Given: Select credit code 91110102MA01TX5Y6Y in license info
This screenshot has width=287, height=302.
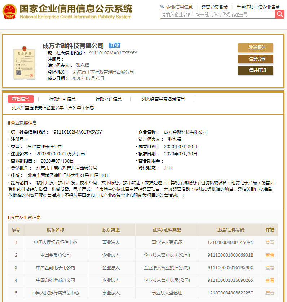Looking at the screenshot, I should tap(78, 132).
